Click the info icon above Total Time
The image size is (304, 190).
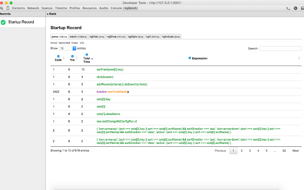click(x=86, y=55)
